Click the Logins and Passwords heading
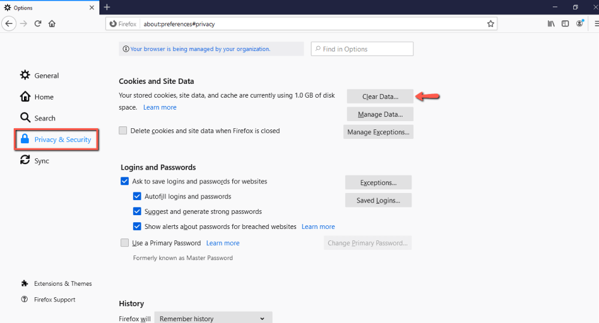 tap(158, 167)
